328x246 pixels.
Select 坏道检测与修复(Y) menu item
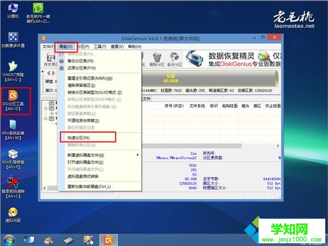pos(99,120)
